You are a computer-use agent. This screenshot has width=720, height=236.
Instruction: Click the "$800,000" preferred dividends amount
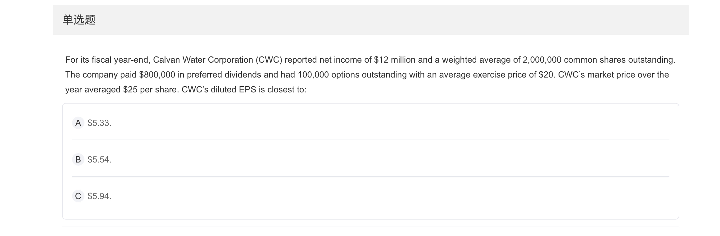coord(157,75)
